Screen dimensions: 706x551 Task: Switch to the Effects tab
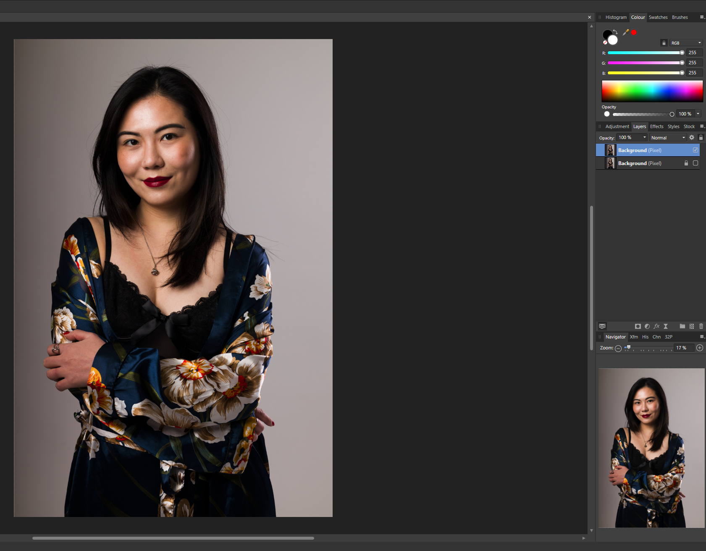tap(656, 126)
